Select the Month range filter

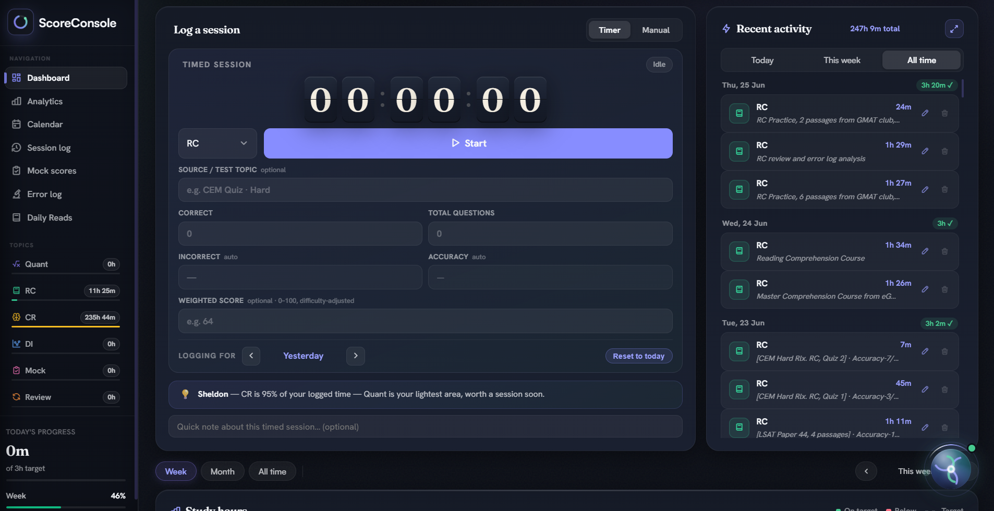pyautogui.click(x=222, y=471)
